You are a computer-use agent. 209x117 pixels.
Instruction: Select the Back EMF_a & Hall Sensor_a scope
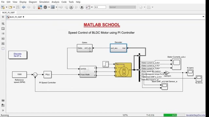click(x=165, y=87)
